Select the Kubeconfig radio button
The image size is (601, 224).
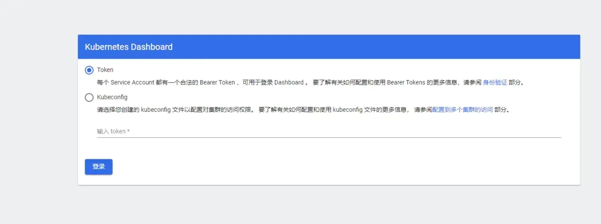click(x=89, y=97)
